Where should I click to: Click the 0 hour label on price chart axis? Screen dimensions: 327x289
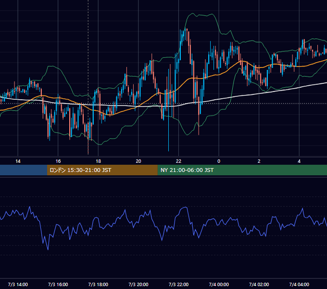219,161
